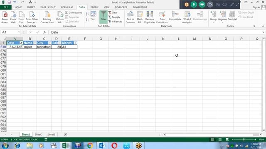Click the horizontal scrollbar
Image resolution: width=266 pixels, height=149 pixels.
click(209, 135)
